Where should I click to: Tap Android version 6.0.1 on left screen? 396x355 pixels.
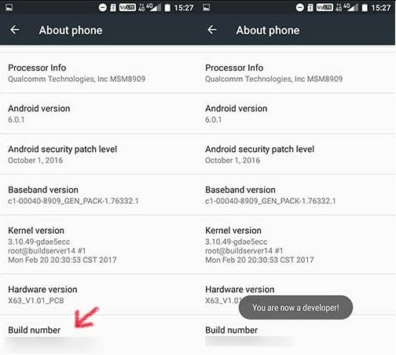pyautogui.click(x=98, y=113)
